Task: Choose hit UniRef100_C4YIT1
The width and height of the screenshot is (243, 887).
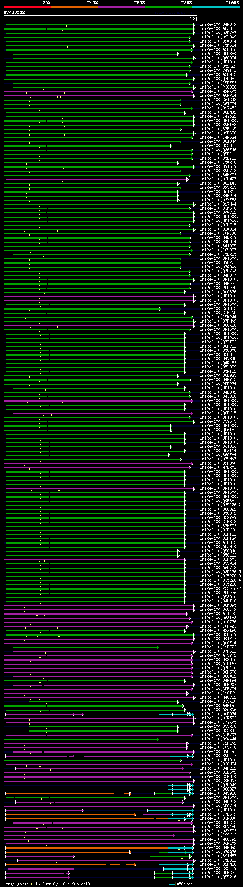Action: coord(218,70)
